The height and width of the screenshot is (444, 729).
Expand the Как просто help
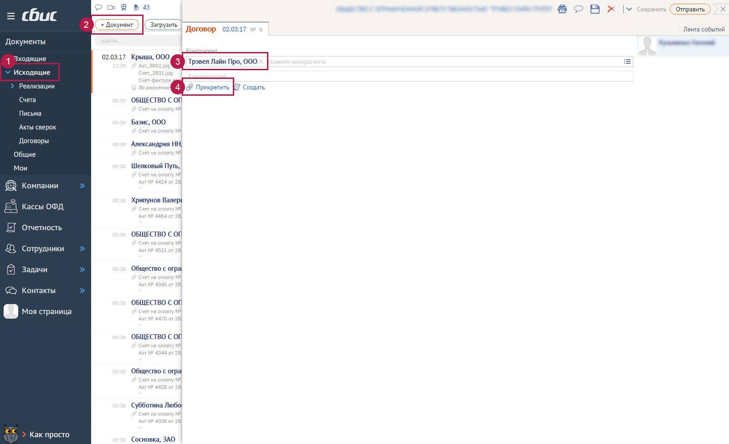pyautogui.click(x=46, y=434)
